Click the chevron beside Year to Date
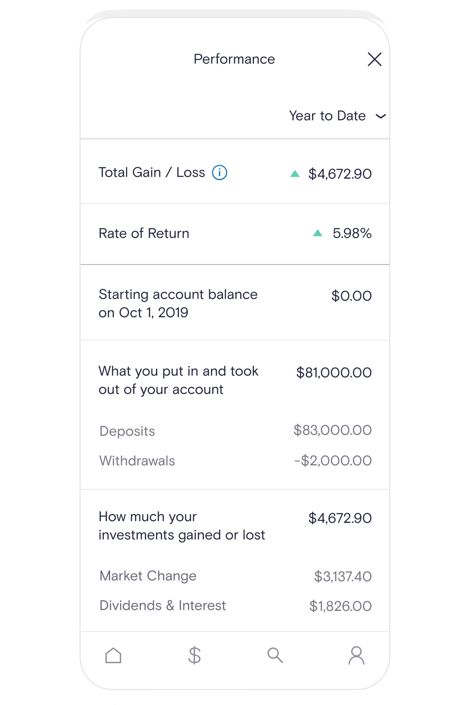Viewport: 470px width, 705px height. click(381, 116)
